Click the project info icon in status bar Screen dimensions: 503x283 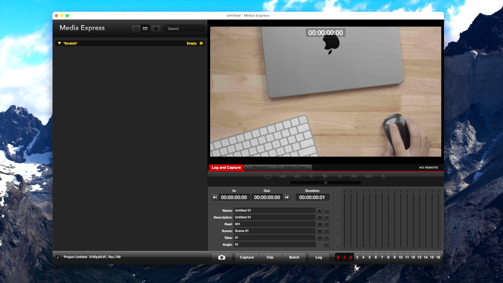[58, 257]
